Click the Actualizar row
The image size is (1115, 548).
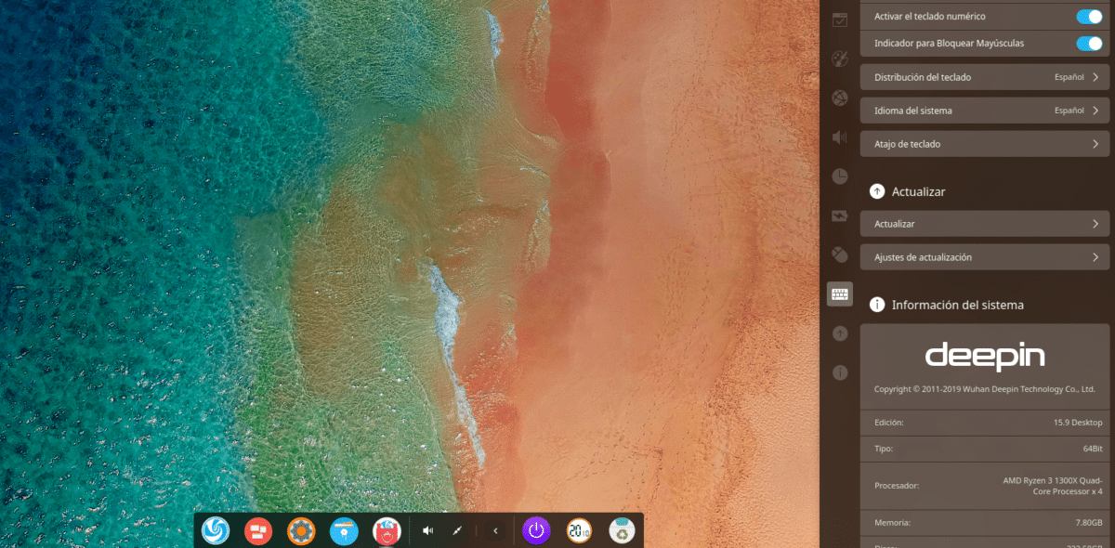click(x=984, y=224)
